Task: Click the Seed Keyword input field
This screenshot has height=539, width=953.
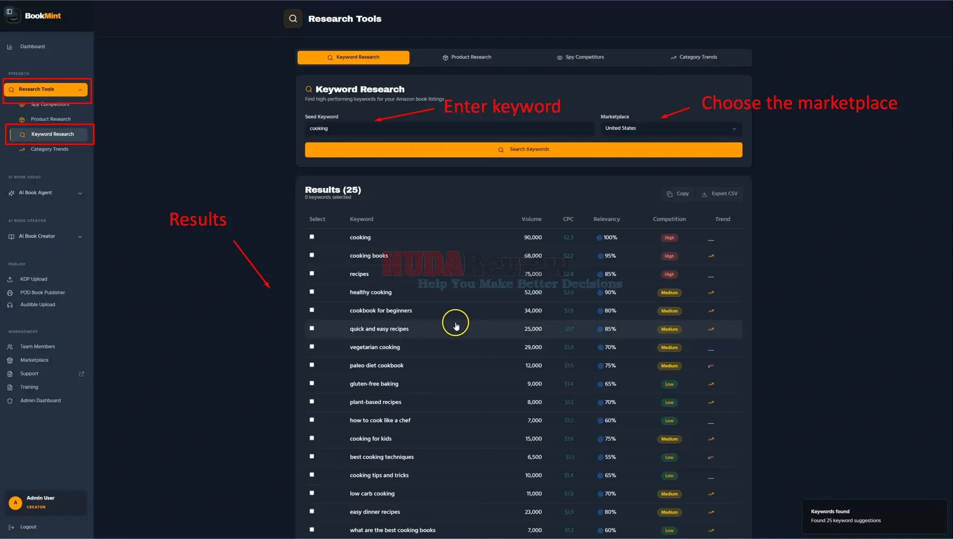Action: point(449,129)
